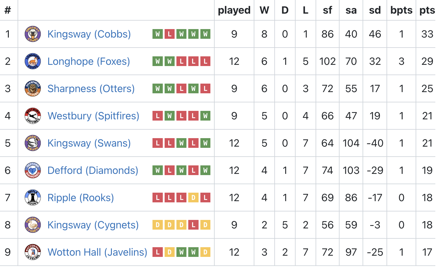
Task: Click the bpts column header
Action: pyautogui.click(x=401, y=10)
